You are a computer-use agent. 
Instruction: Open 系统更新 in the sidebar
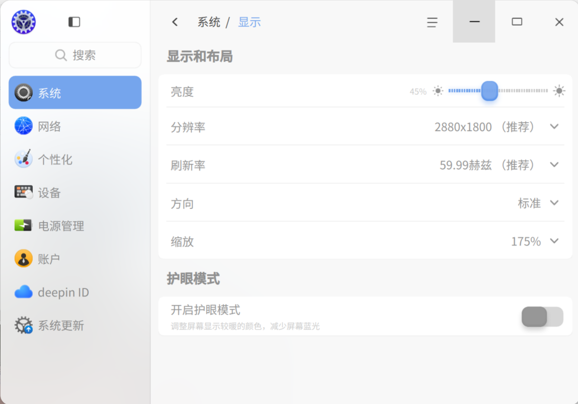75,325
